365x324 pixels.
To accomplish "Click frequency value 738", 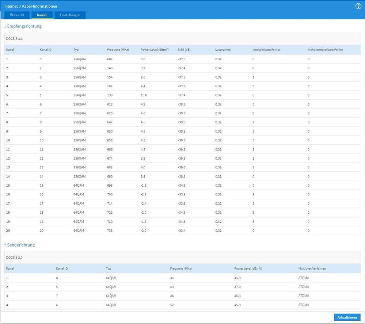I will [110, 230].
